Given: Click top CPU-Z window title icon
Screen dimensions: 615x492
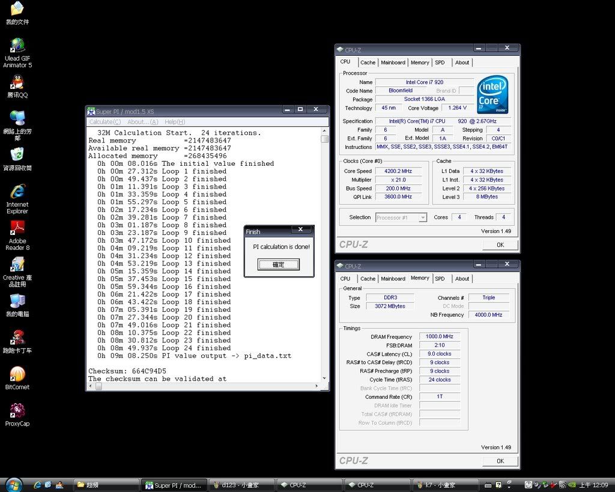Looking at the screenshot, I should 340,50.
